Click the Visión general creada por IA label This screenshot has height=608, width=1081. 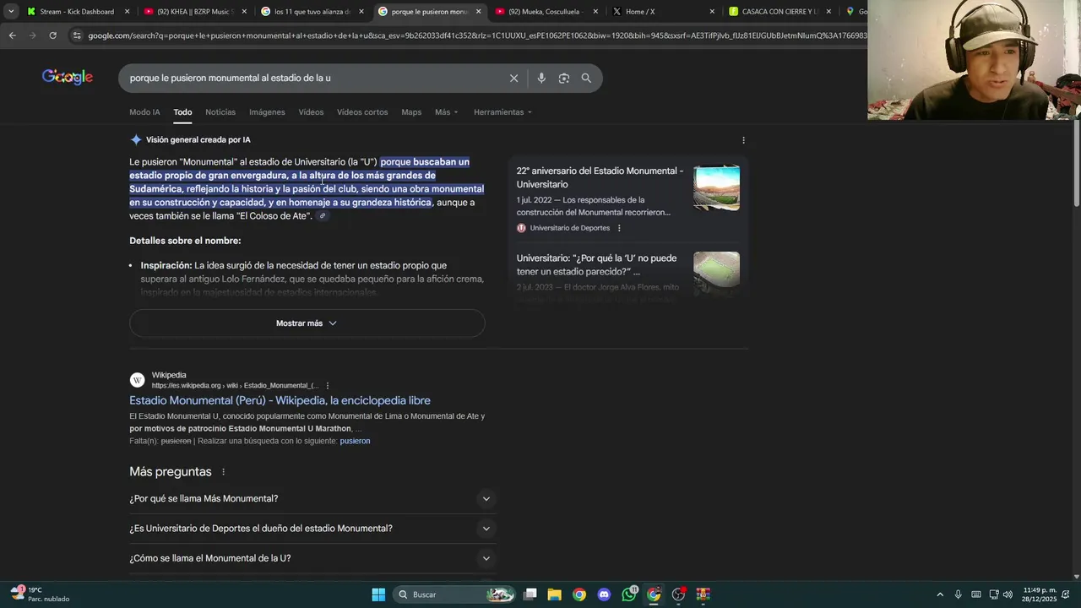198,140
